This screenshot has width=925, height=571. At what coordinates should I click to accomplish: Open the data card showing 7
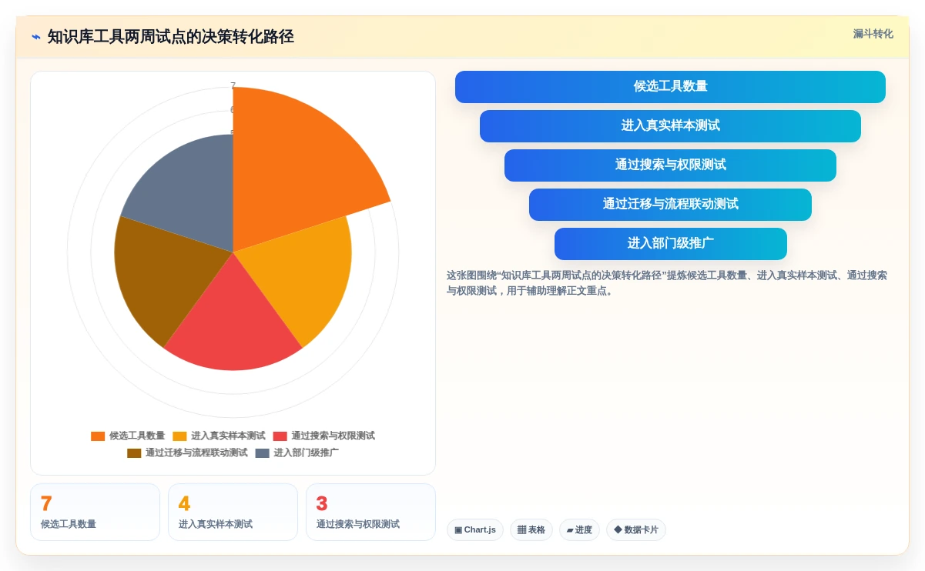click(95, 513)
